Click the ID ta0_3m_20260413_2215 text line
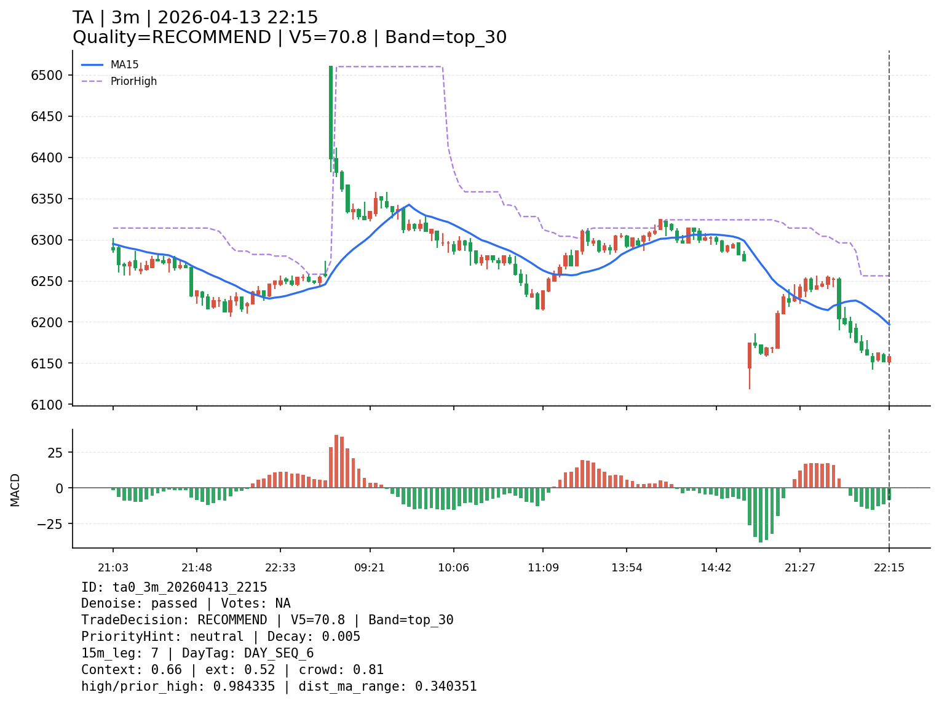939x703 pixels. [x=174, y=587]
